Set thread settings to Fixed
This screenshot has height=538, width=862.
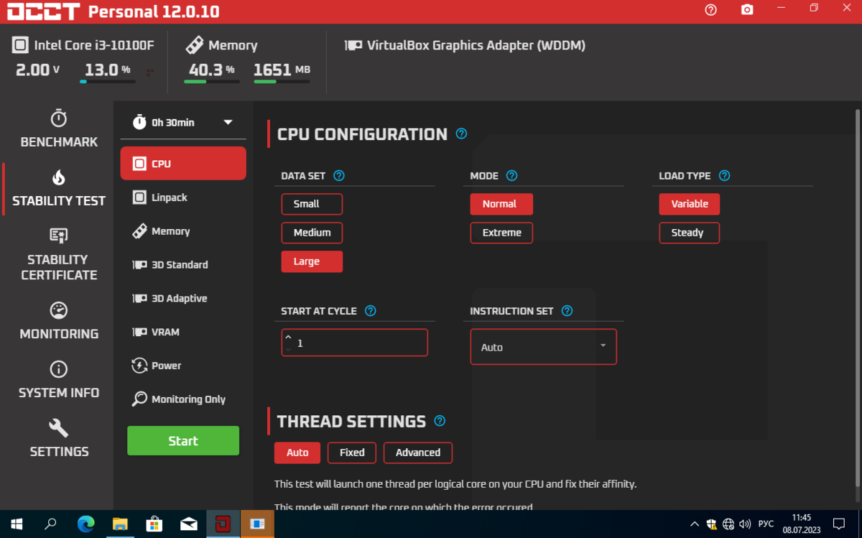(352, 453)
